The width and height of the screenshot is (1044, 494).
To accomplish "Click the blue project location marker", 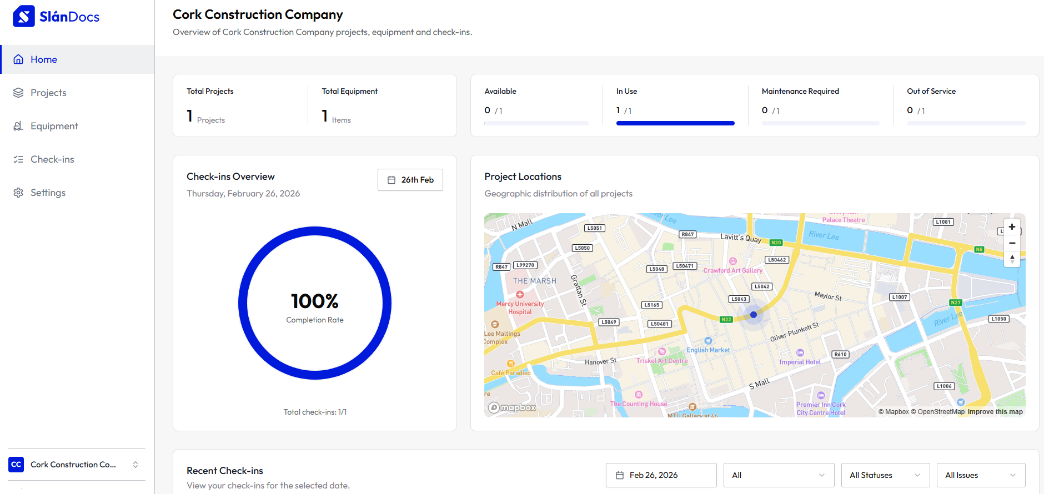I will point(754,315).
